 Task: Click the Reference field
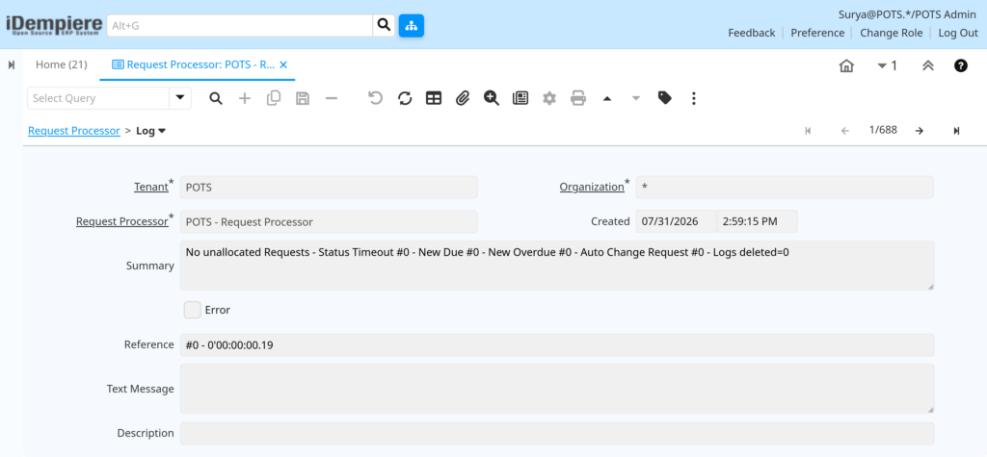(557, 345)
